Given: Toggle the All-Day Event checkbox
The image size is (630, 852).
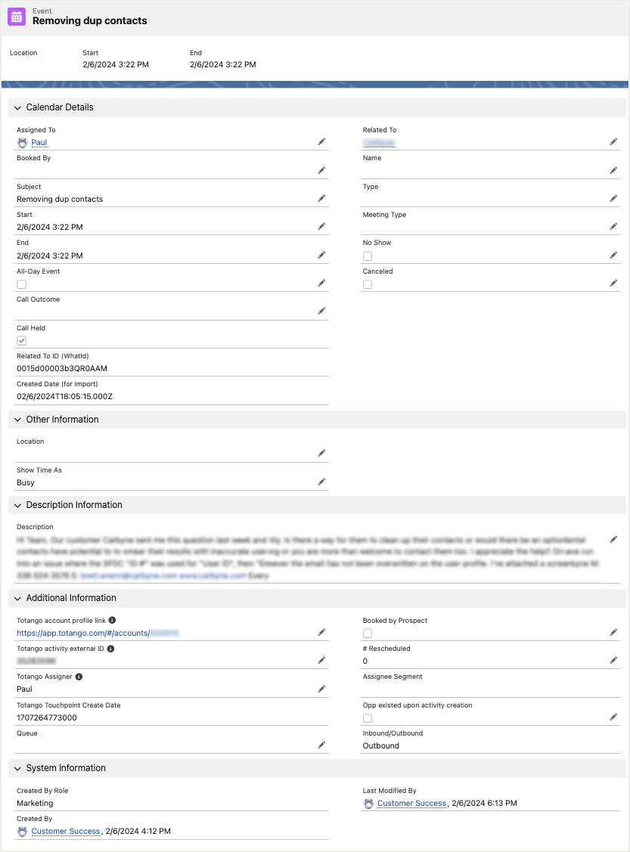Looking at the screenshot, I should click(22, 284).
